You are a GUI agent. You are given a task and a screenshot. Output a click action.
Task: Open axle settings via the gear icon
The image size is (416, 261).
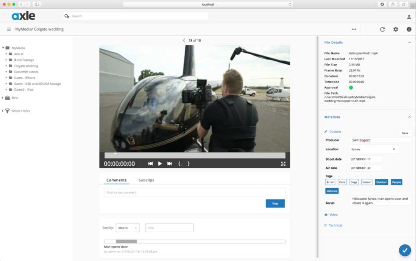(395, 29)
